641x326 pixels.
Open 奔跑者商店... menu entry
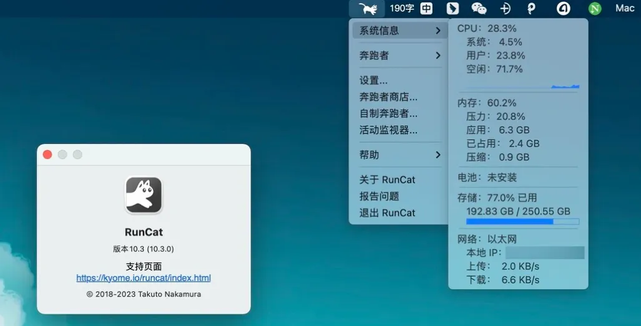(x=388, y=97)
